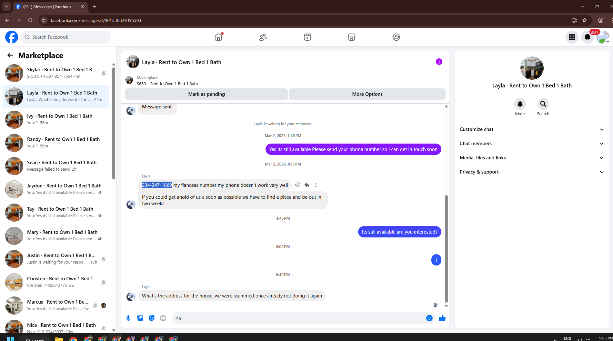
Task: Click the conversation list scrollbar
Action: [x=114, y=123]
